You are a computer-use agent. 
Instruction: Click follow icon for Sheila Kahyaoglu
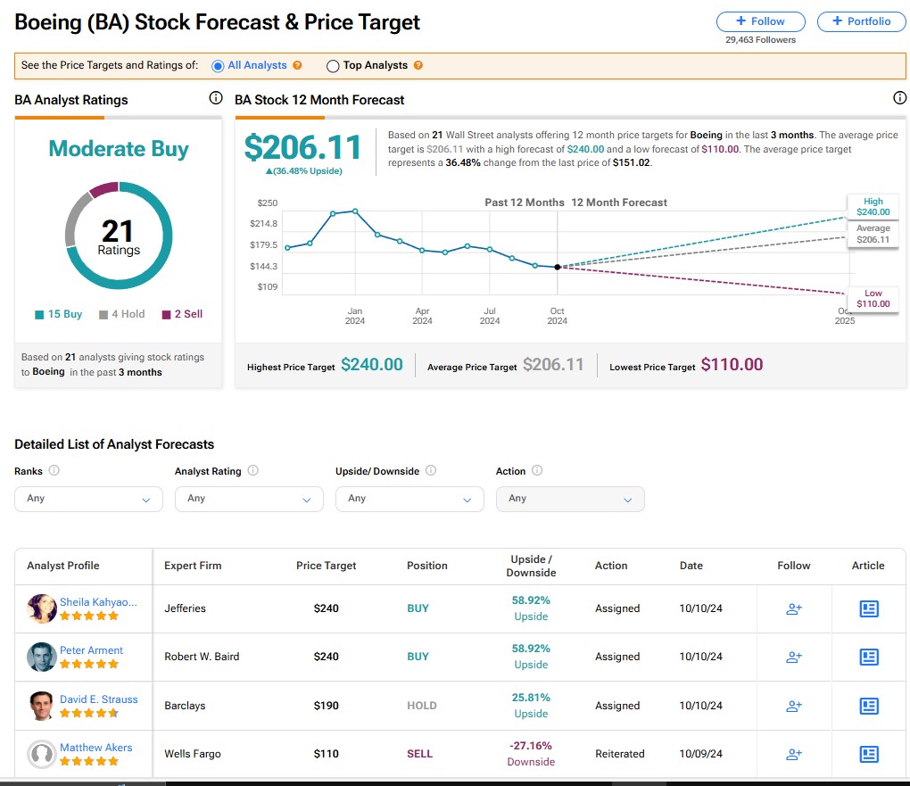click(x=793, y=608)
